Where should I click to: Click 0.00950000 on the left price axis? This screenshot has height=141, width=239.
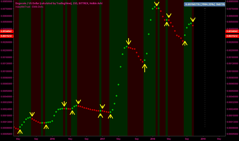tap(6, 1)
